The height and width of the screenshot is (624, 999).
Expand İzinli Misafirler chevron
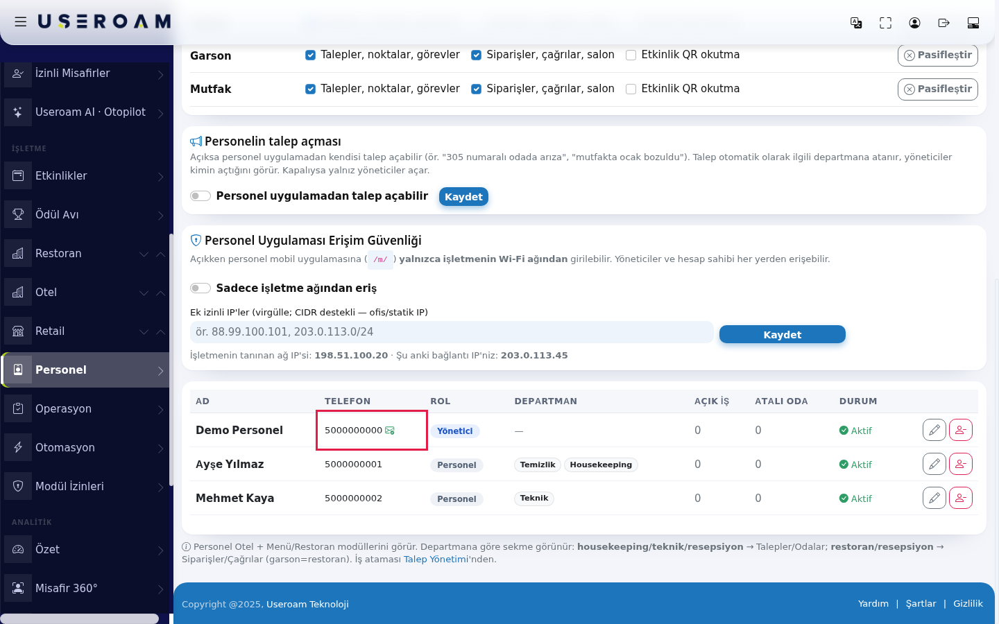[161, 74]
